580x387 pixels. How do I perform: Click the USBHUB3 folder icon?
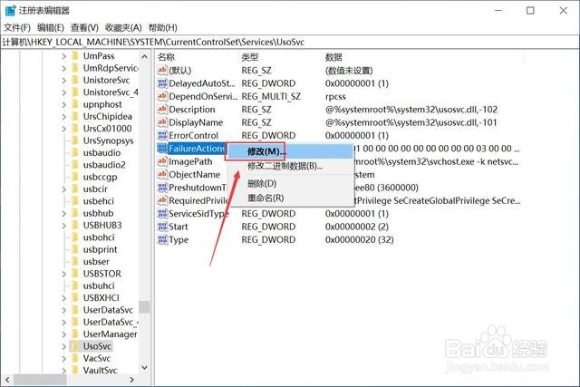coord(75,226)
